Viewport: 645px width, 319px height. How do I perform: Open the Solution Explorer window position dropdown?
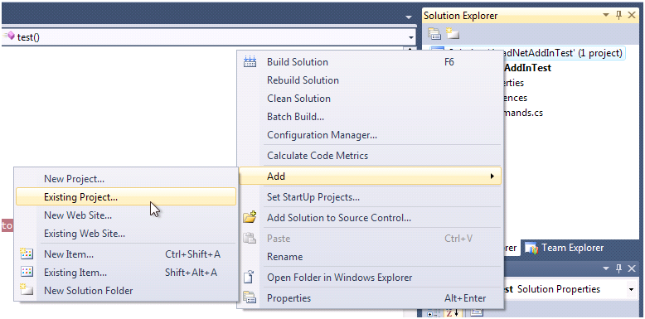605,16
